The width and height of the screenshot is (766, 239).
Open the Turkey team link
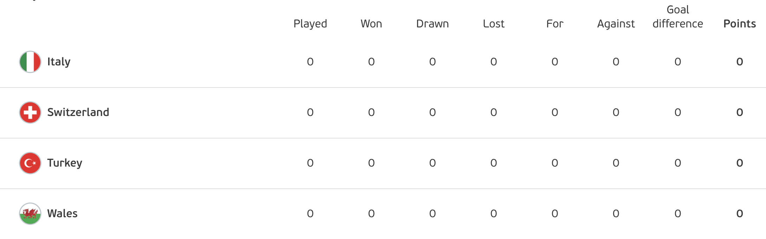pos(65,163)
